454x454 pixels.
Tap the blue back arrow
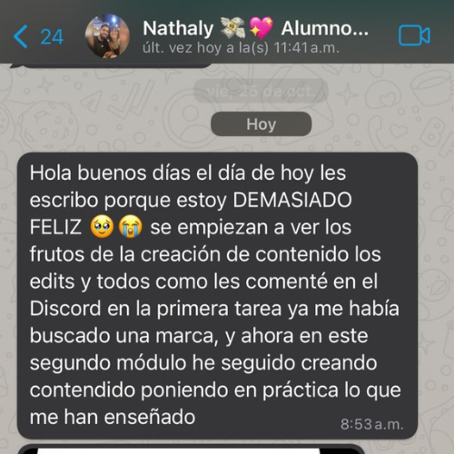click(x=21, y=37)
